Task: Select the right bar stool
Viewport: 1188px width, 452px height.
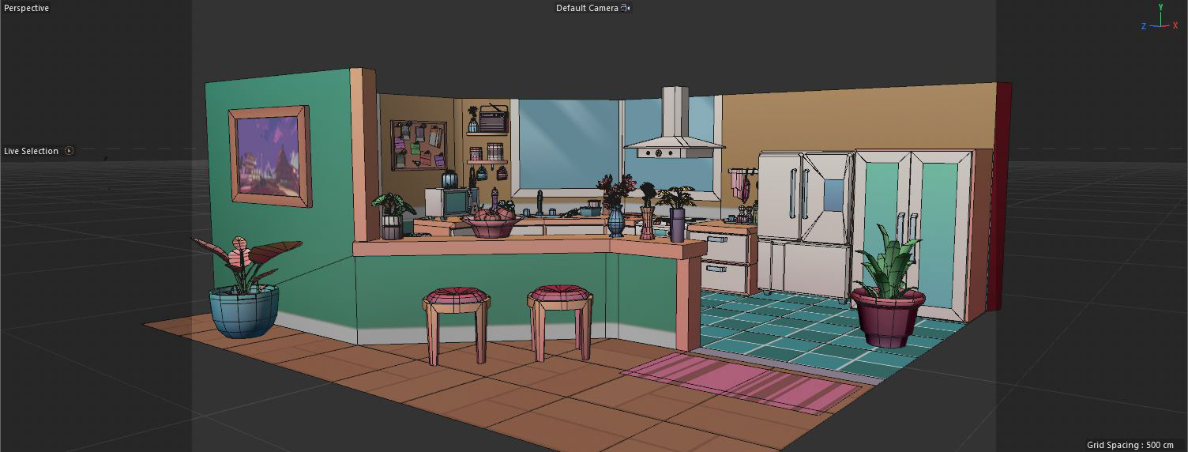Action: [560, 322]
